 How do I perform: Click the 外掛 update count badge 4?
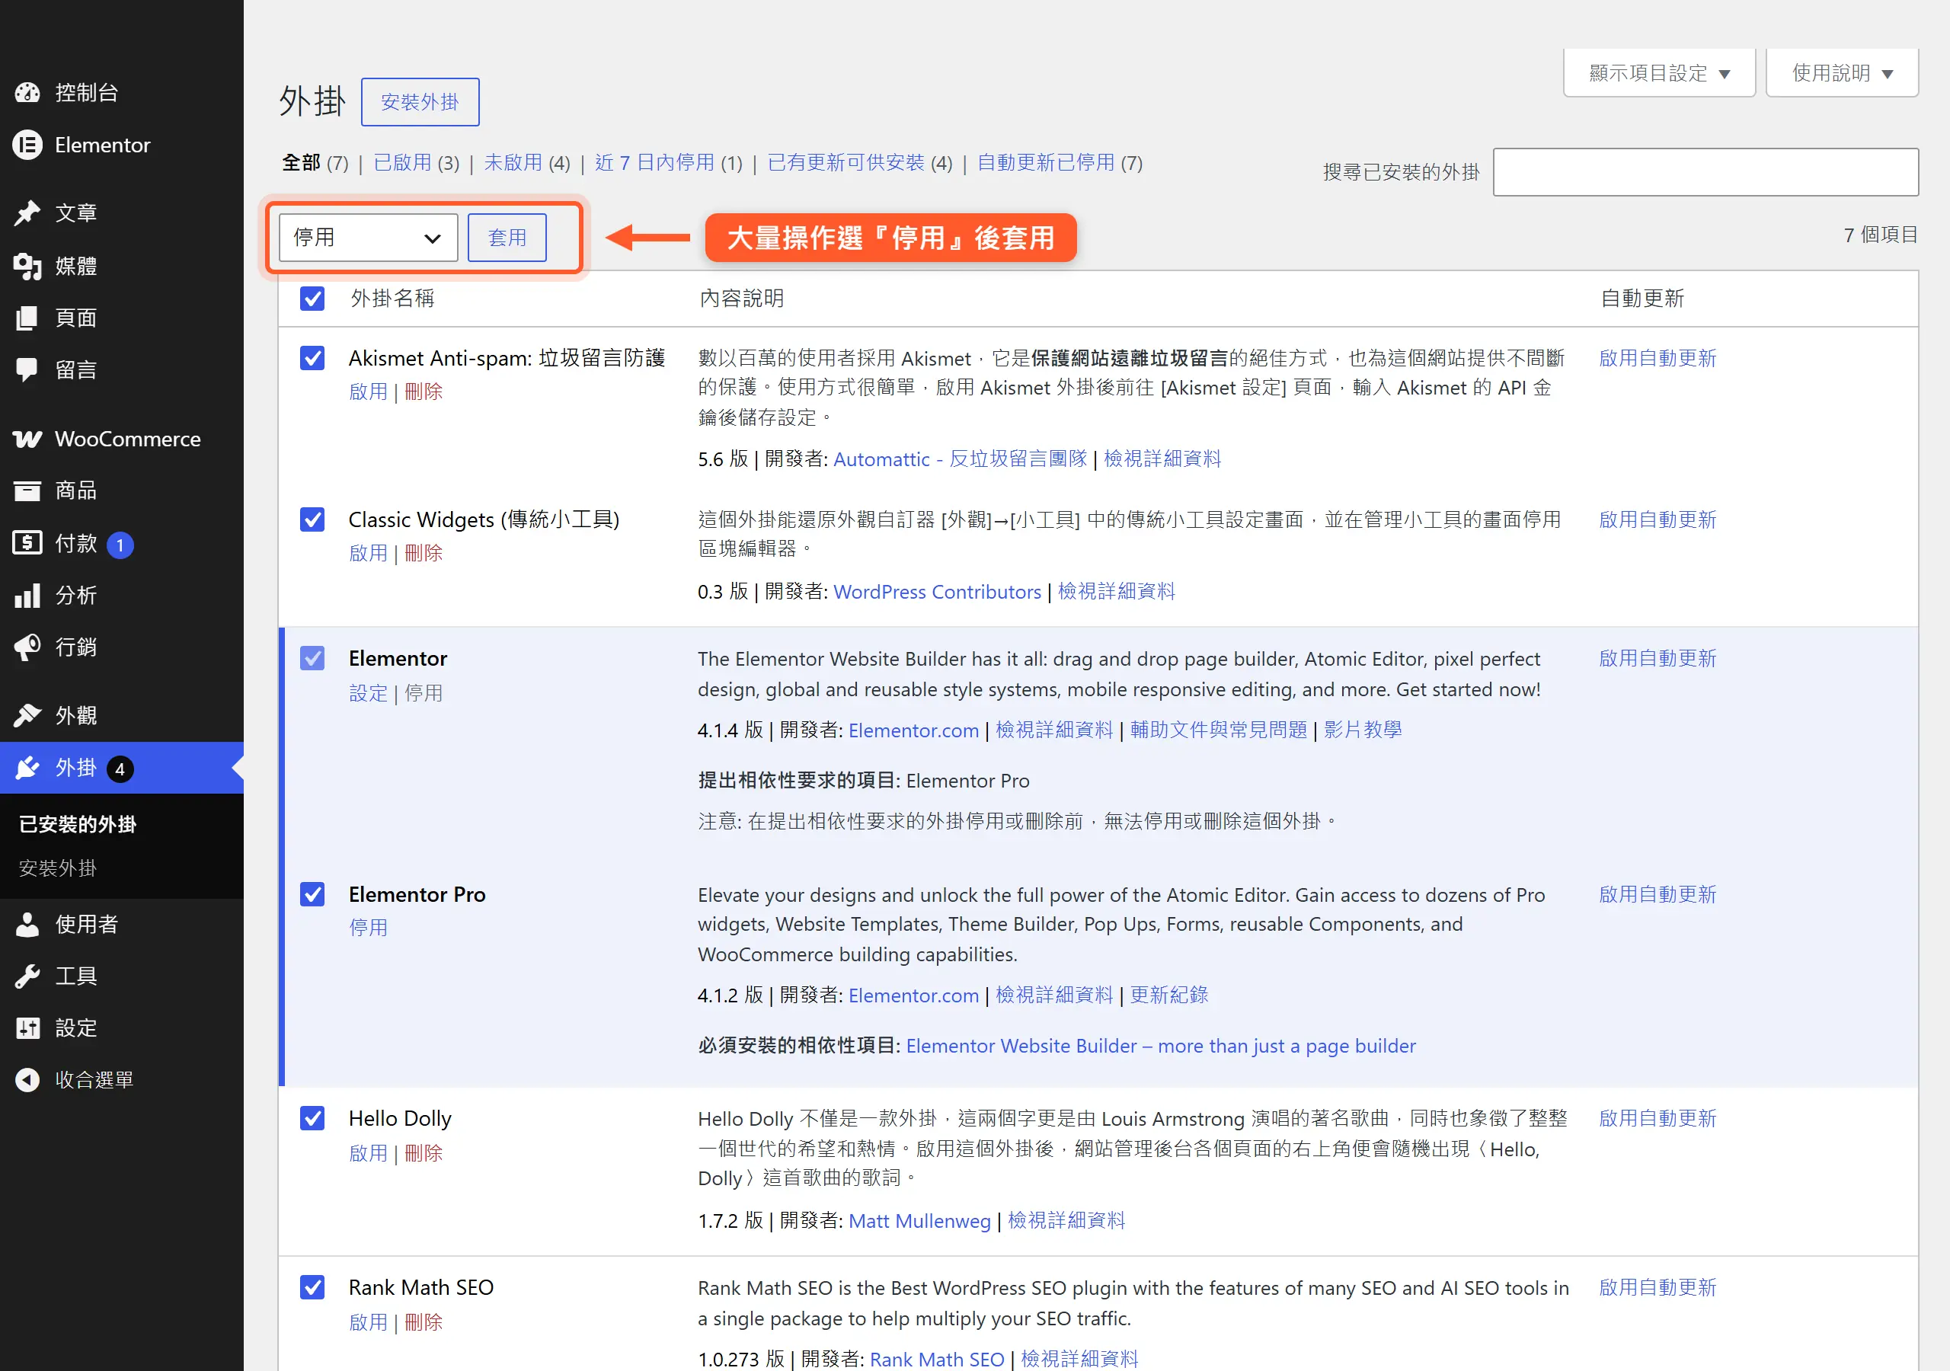120,769
